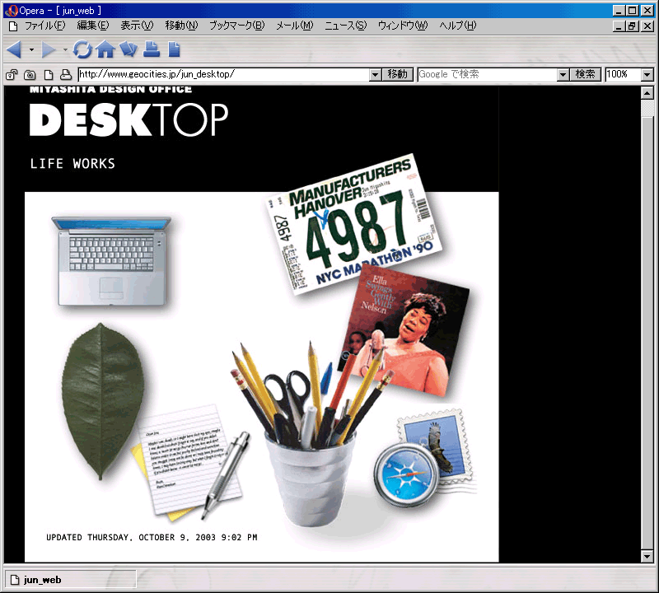The image size is (659, 593).
Task: Open the 編集(E) menu
Action: click(93, 26)
